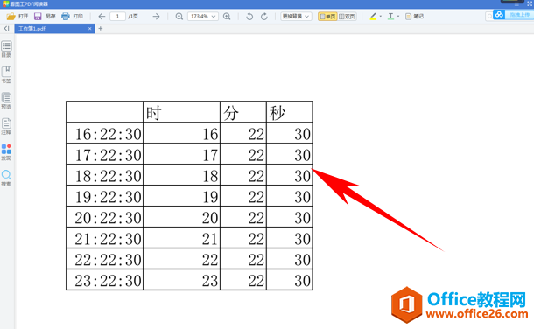This screenshot has height=329, width=534.
Task: Click the 18:22:30 time cell
Action: [105, 175]
